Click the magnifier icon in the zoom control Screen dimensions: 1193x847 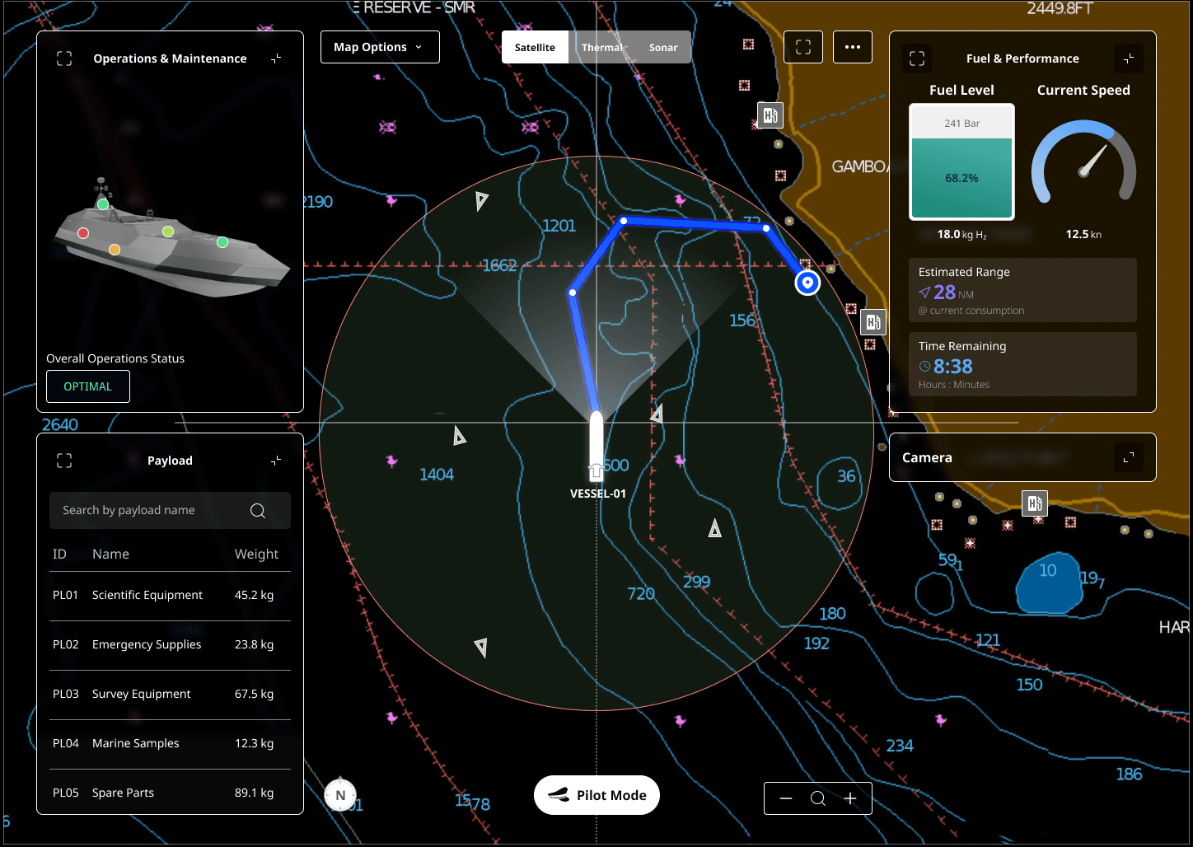(818, 798)
